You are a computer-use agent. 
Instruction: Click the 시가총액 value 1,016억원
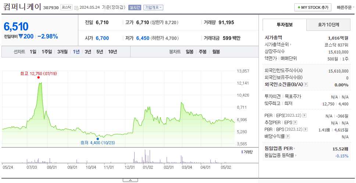338,38
